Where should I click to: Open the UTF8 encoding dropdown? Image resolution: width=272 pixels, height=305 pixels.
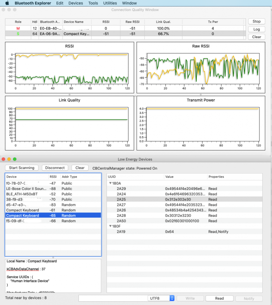point(161,298)
